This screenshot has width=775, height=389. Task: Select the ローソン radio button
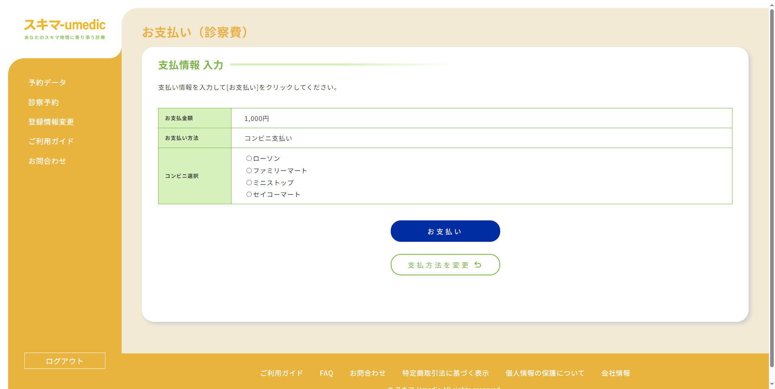point(249,159)
